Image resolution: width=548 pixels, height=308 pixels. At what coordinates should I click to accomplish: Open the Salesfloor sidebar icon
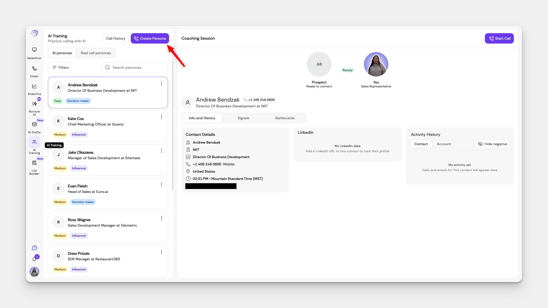[x=34, y=50]
